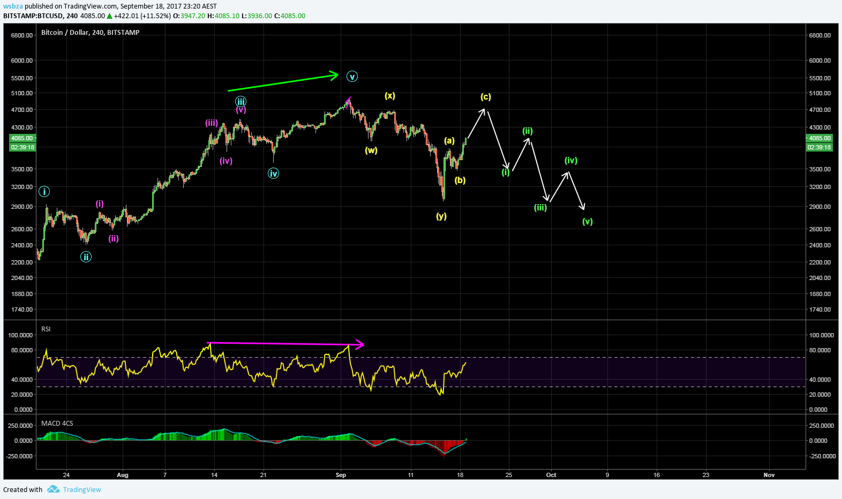Click the 'Created with' footer text
This screenshot has width=842, height=499.
click(x=22, y=489)
